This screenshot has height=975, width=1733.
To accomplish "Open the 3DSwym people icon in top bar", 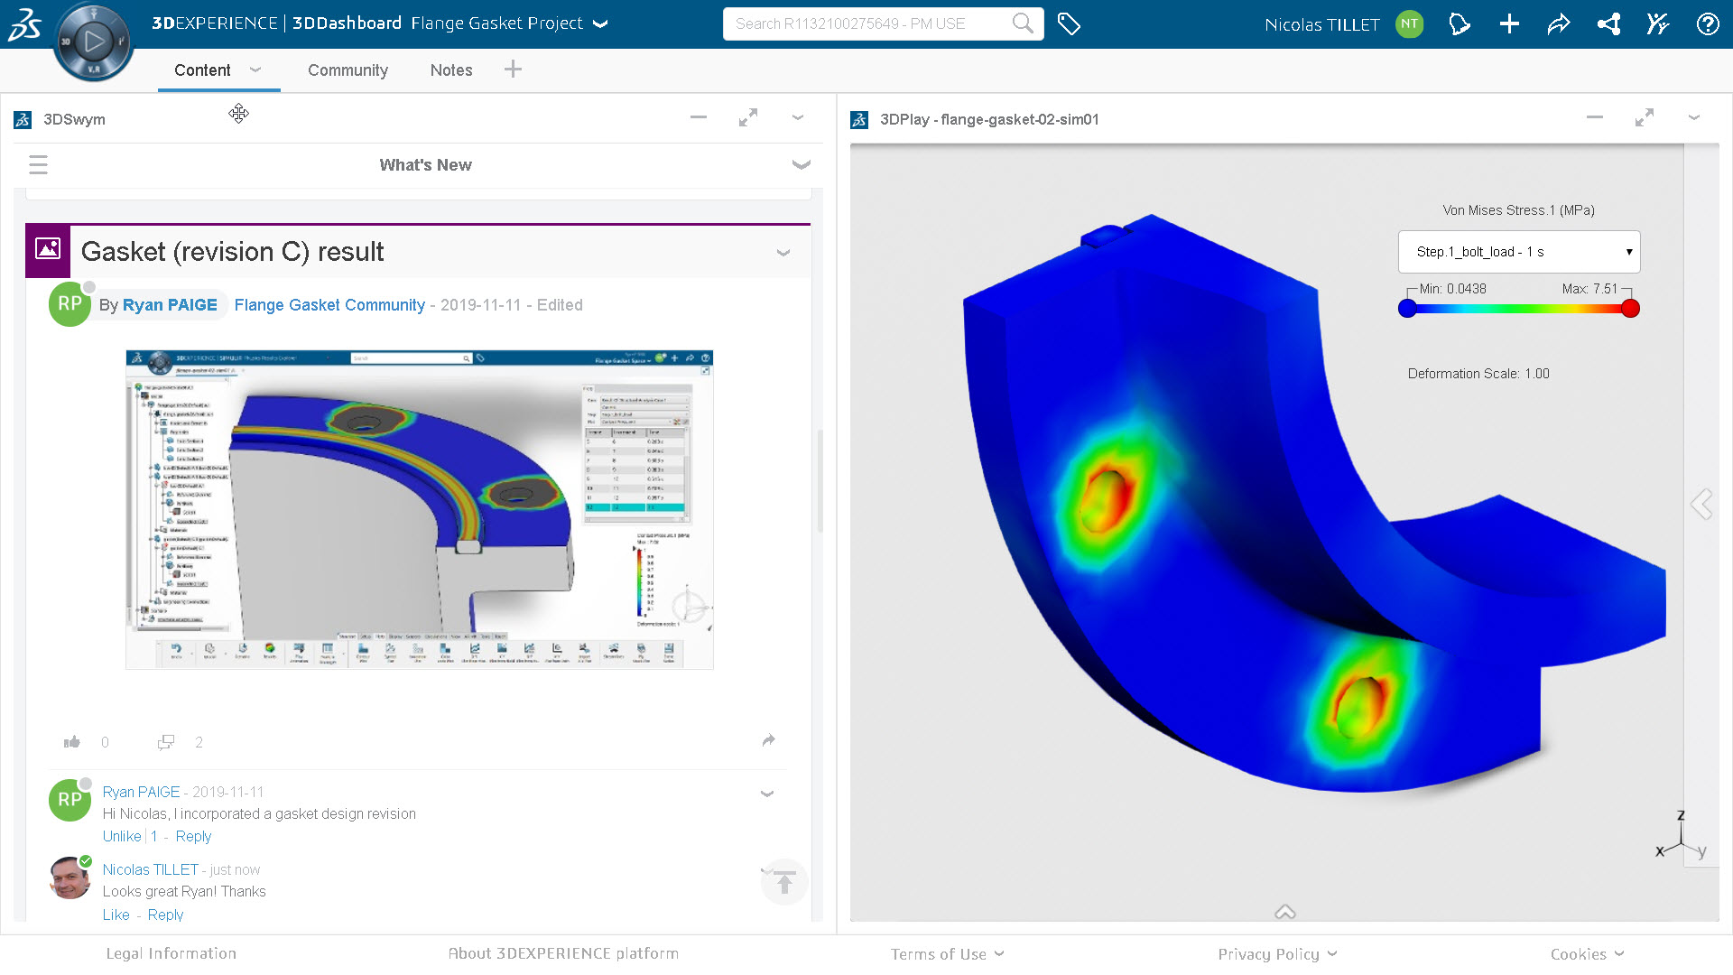I will click(x=1658, y=24).
